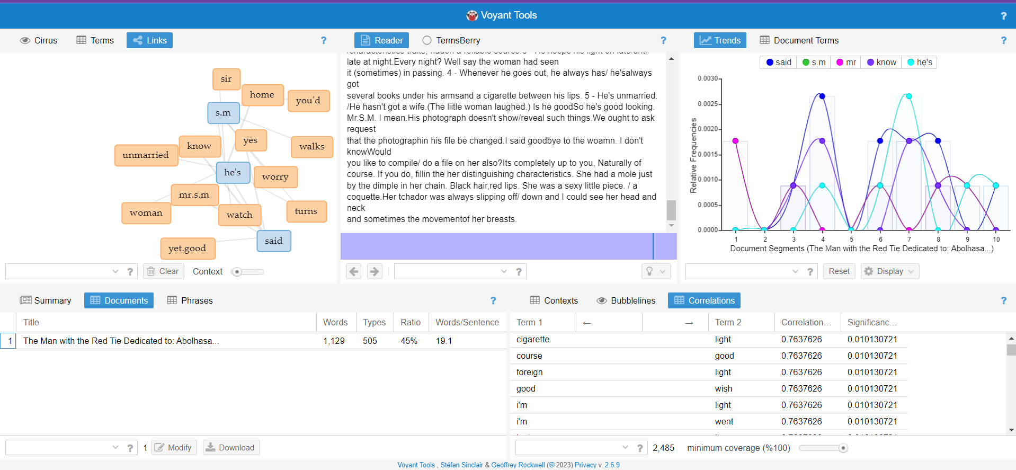Switch to the Cirrus tab

[x=39, y=40]
